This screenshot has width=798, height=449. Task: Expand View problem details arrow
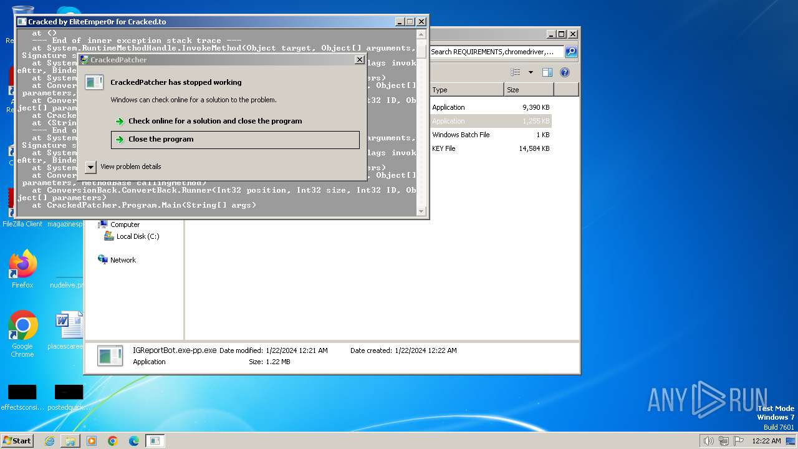coord(90,167)
